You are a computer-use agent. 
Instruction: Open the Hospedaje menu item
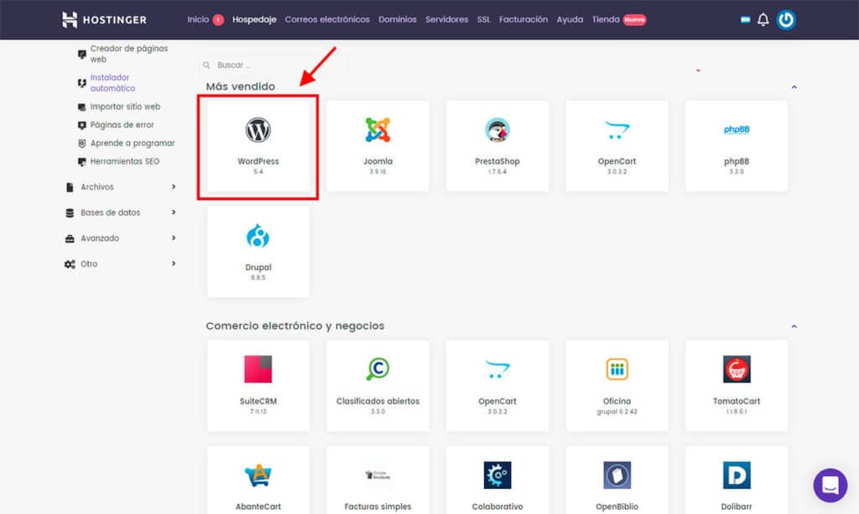[x=254, y=20]
